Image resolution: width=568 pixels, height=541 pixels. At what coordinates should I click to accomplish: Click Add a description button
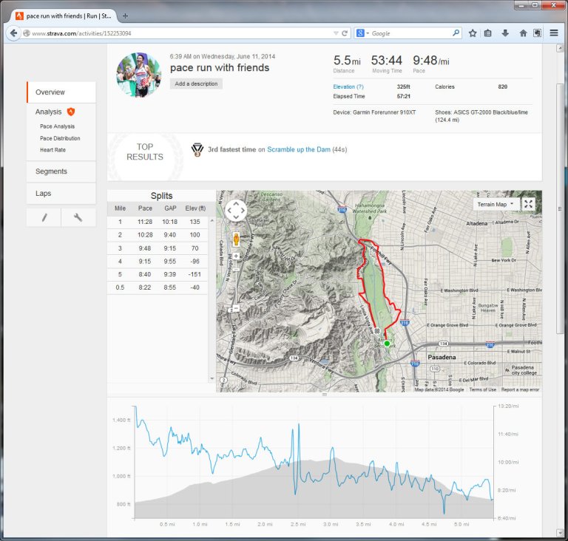(196, 84)
